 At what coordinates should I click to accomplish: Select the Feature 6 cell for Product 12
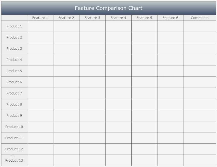(170, 149)
